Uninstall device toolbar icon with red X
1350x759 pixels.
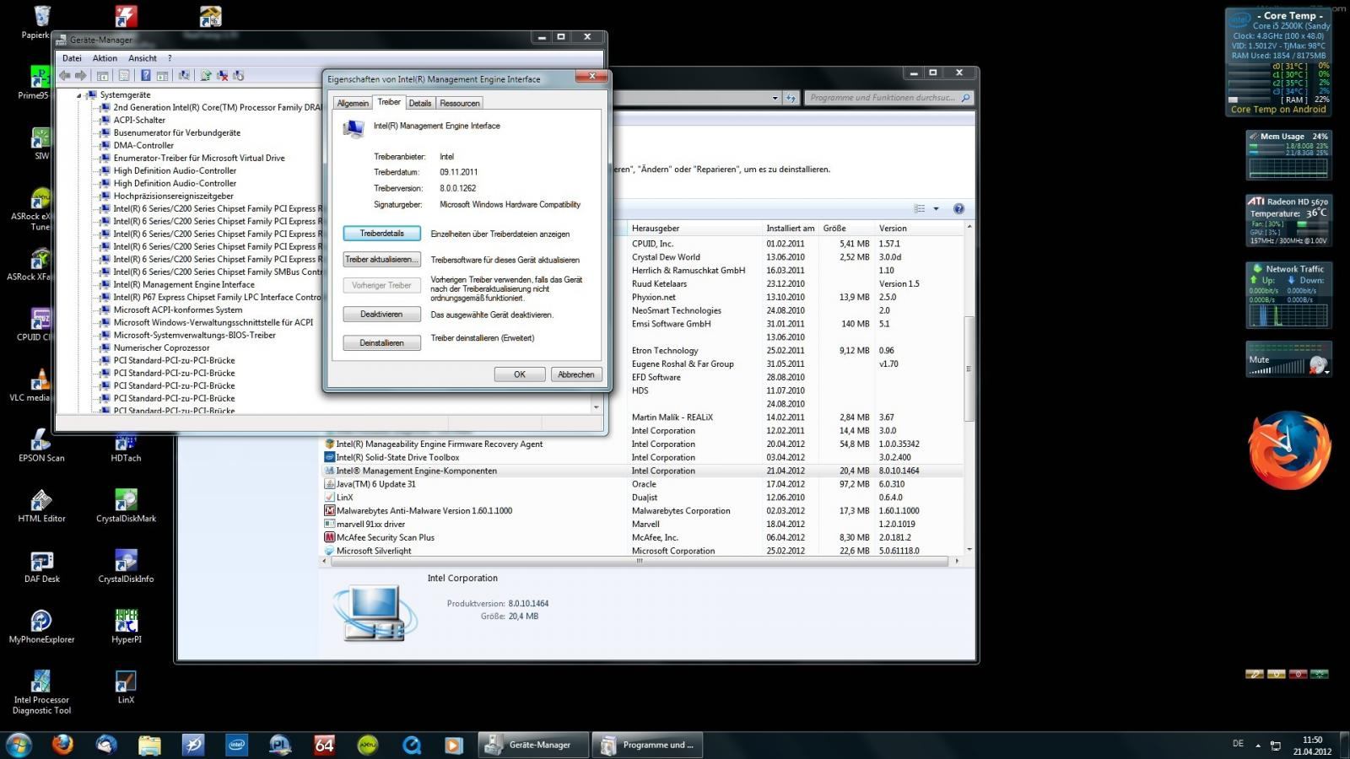tap(223, 76)
